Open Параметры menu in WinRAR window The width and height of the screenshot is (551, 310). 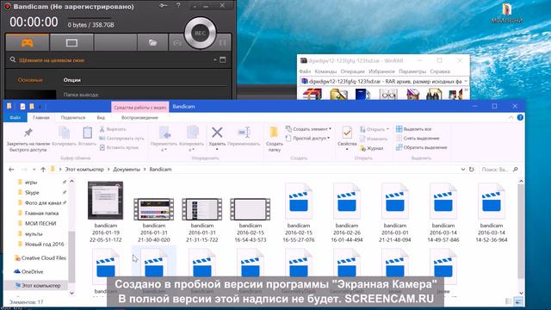(412, 71)
